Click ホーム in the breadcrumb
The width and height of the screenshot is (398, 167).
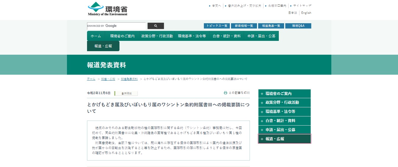tap(91, 79)
